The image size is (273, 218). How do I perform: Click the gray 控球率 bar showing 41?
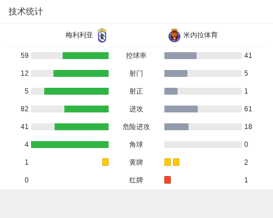tap(180, 56)
